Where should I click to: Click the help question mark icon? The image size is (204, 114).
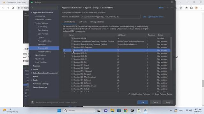click(x=33, y=102)
